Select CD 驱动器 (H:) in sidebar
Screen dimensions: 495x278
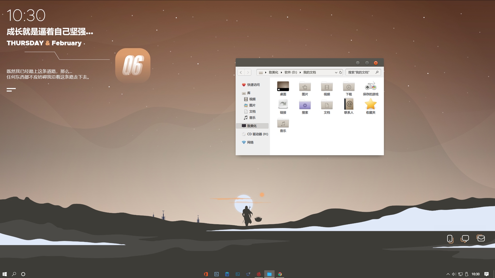(x=255, y=134)
